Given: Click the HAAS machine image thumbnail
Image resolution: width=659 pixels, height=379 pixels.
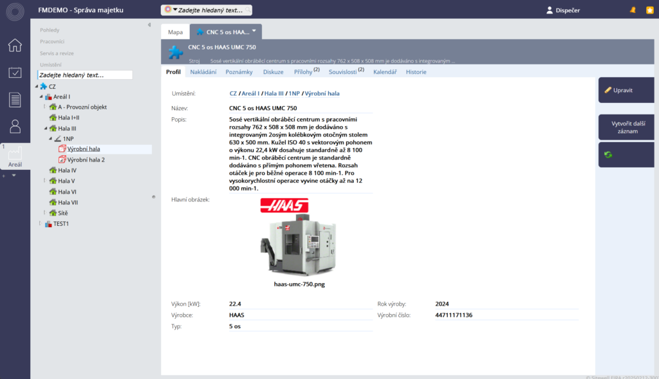Looking at the screenshot, I should pos(298,237).
